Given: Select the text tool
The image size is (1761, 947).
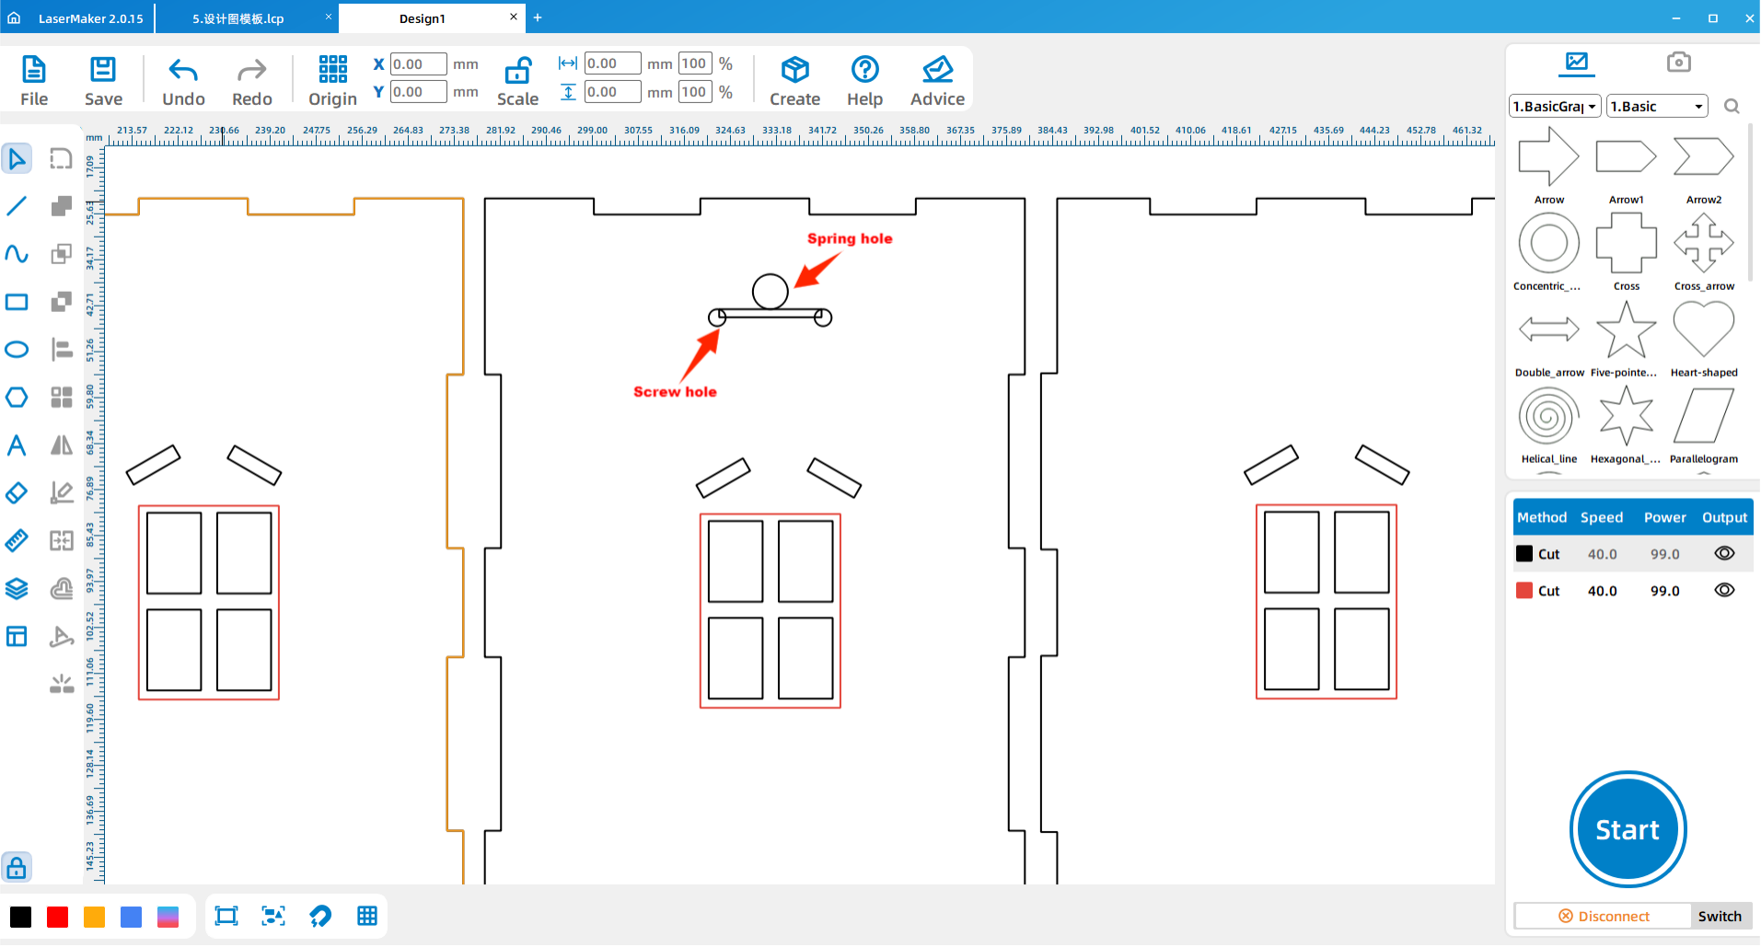Looking at the screenshot, I should pos(17,445).
